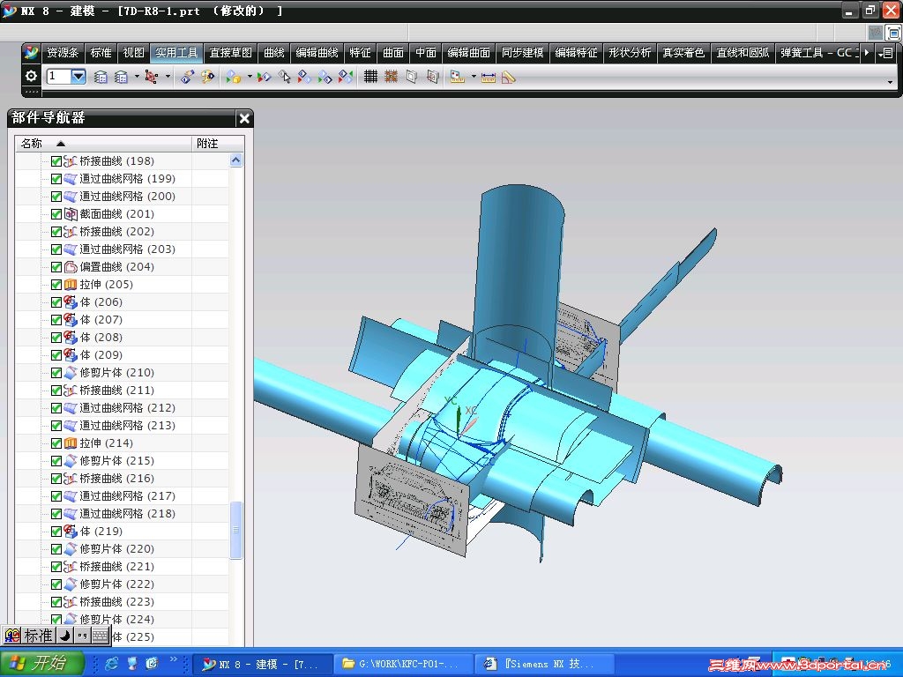The image size is (903, 677).
Task: Select the WCS orientation tool icon
Action: (x=152, y=77)
